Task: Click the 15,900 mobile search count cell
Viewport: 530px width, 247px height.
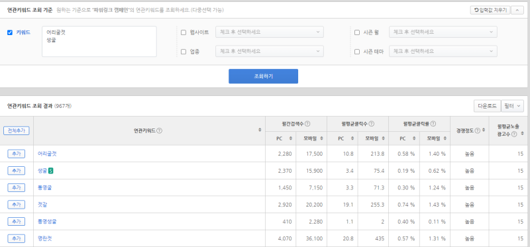Action: click(x=311, y=171)
